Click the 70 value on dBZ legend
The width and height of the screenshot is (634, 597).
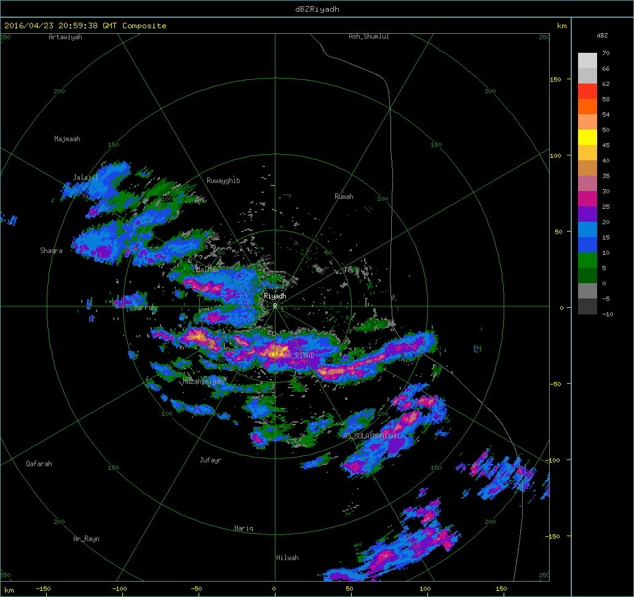pos(606,53)
